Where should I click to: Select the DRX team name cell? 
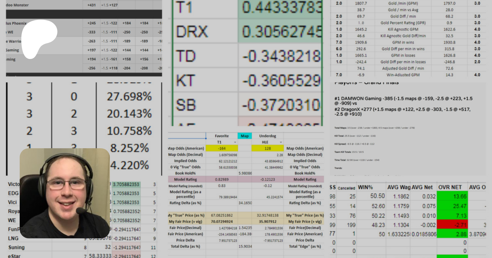click(192, 32)
